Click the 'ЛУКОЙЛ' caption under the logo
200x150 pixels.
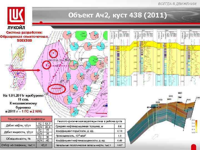pyautogui.click(x=16, y=27)
